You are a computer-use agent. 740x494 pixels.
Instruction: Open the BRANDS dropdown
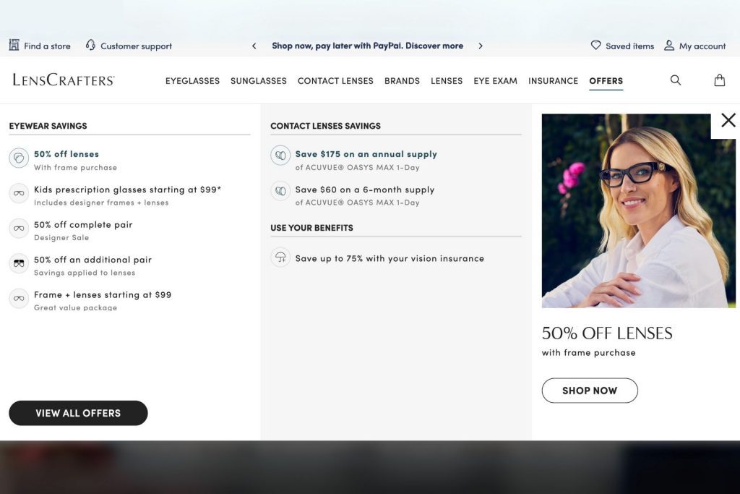click(x=402, y=80)
